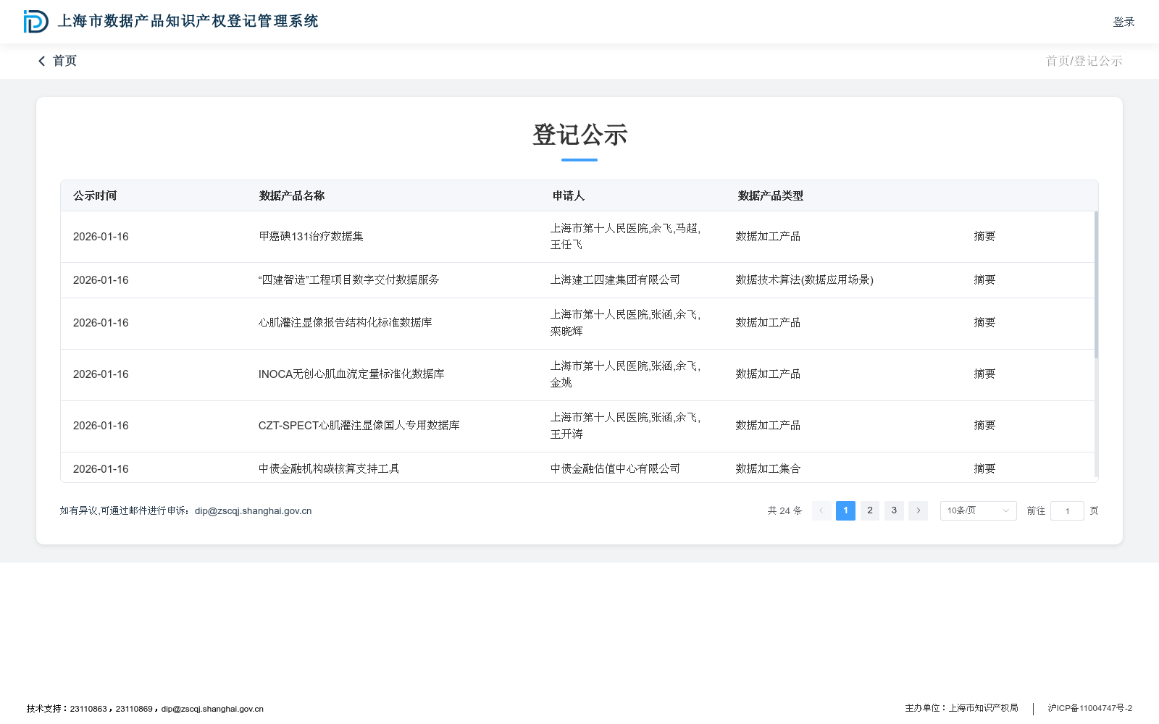The image size is (1159, 724).
Task: Click the table vertical scrollbar
Action: (1096, 285)
